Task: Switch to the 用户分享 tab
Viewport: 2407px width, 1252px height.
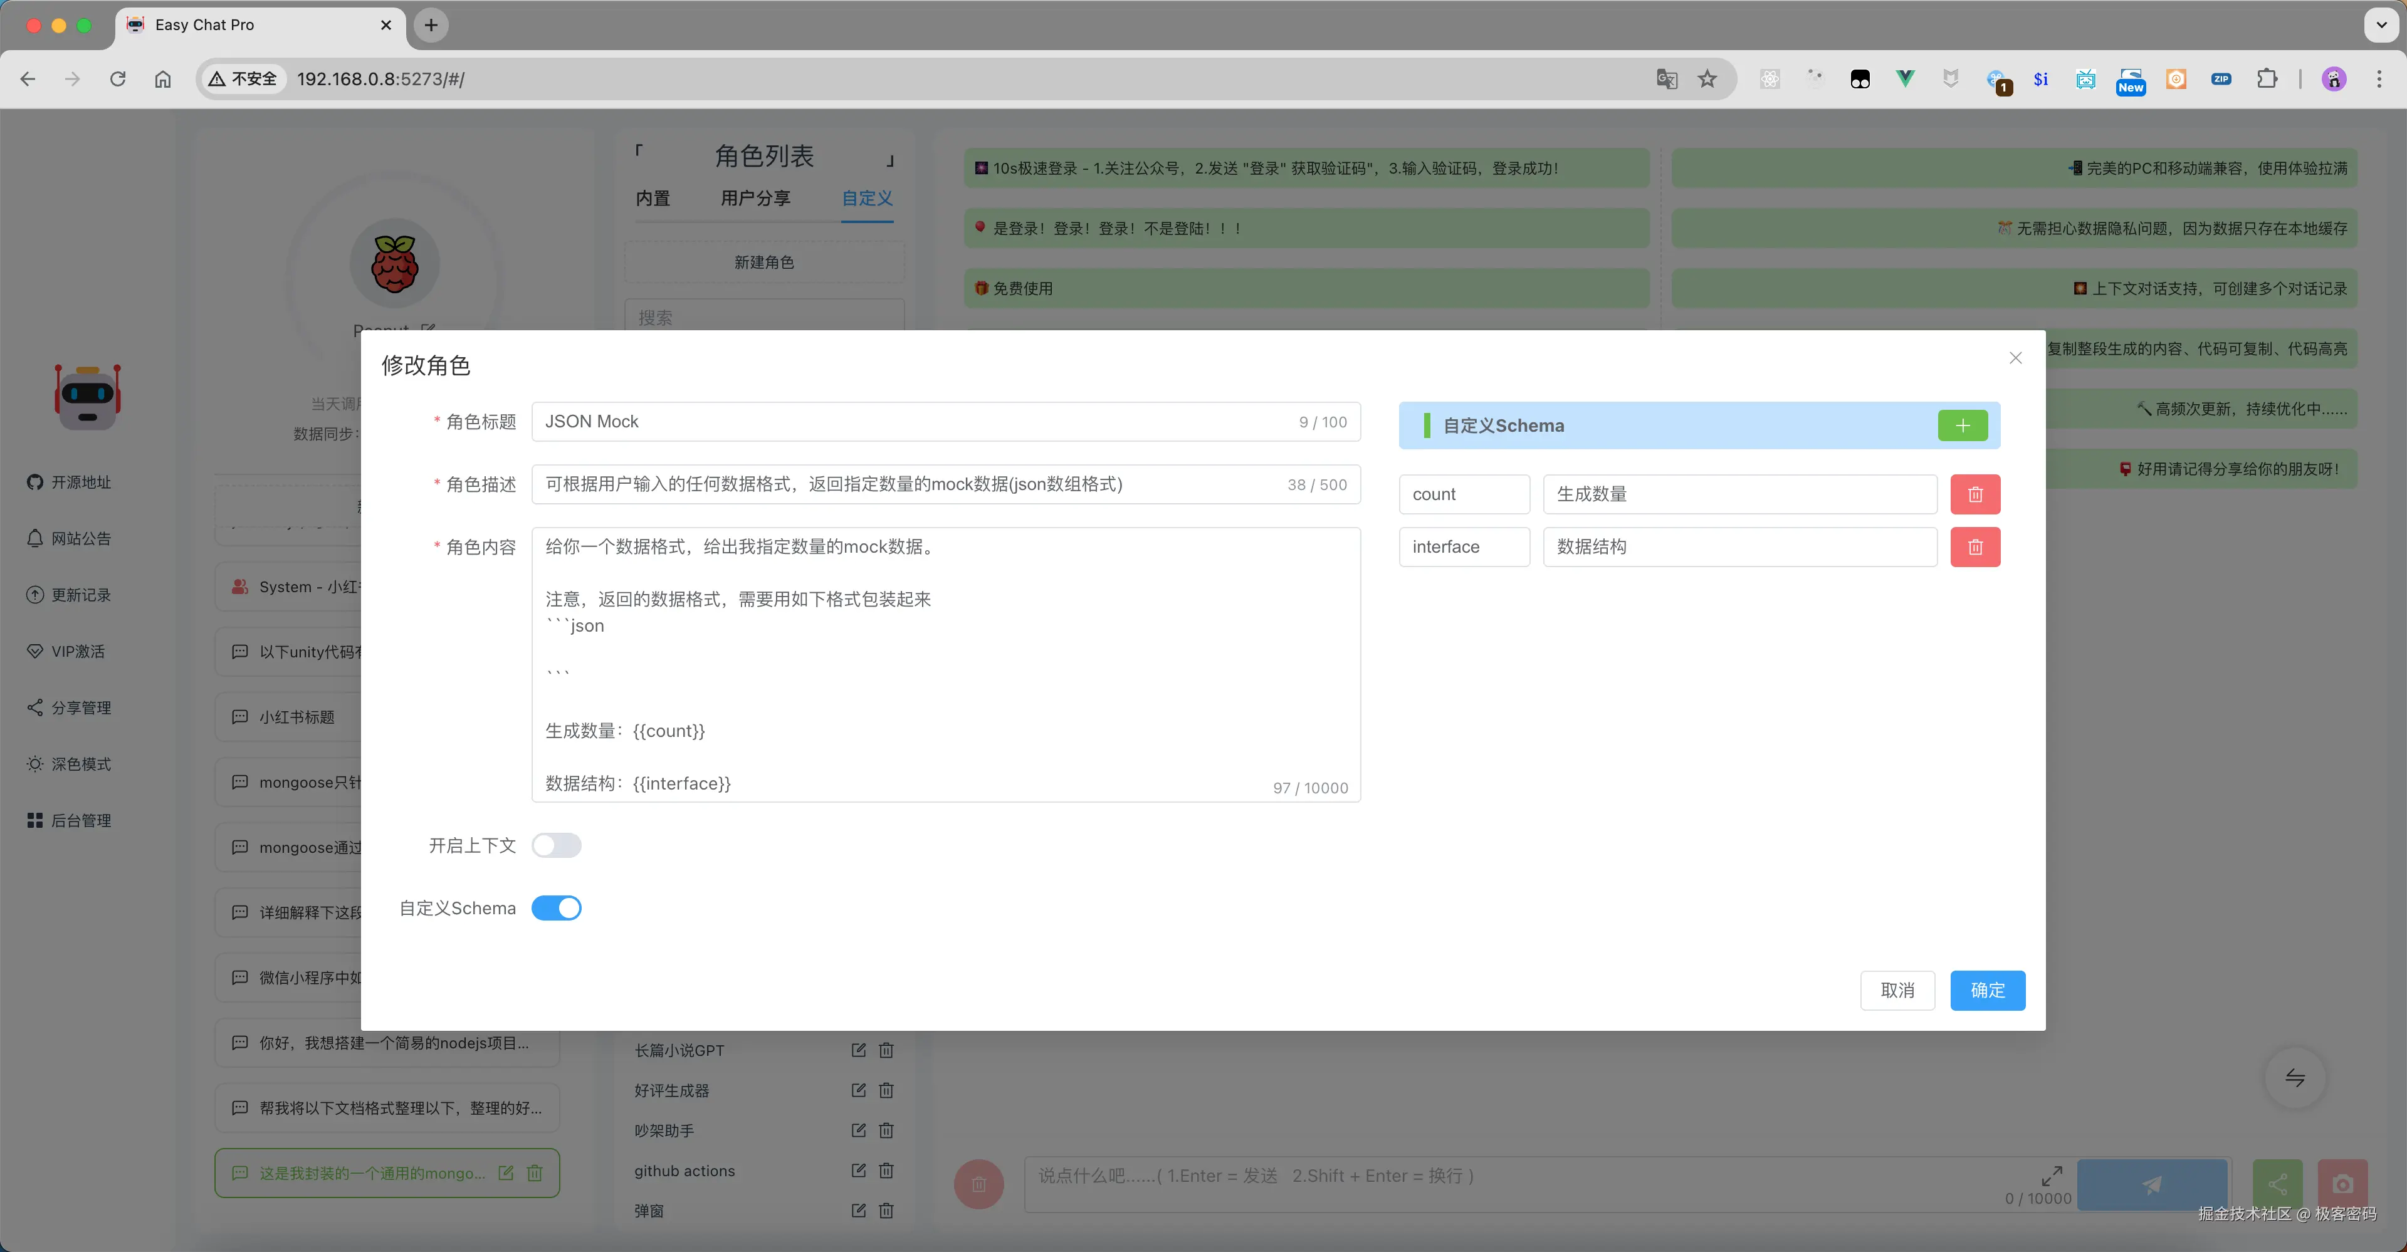Action: click(x=755, y=198)
